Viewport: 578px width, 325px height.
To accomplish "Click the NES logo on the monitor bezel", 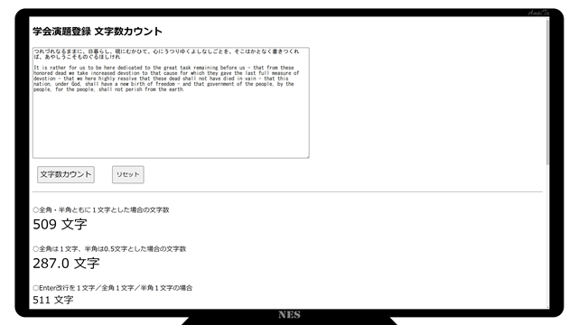I will click(289, 315).
